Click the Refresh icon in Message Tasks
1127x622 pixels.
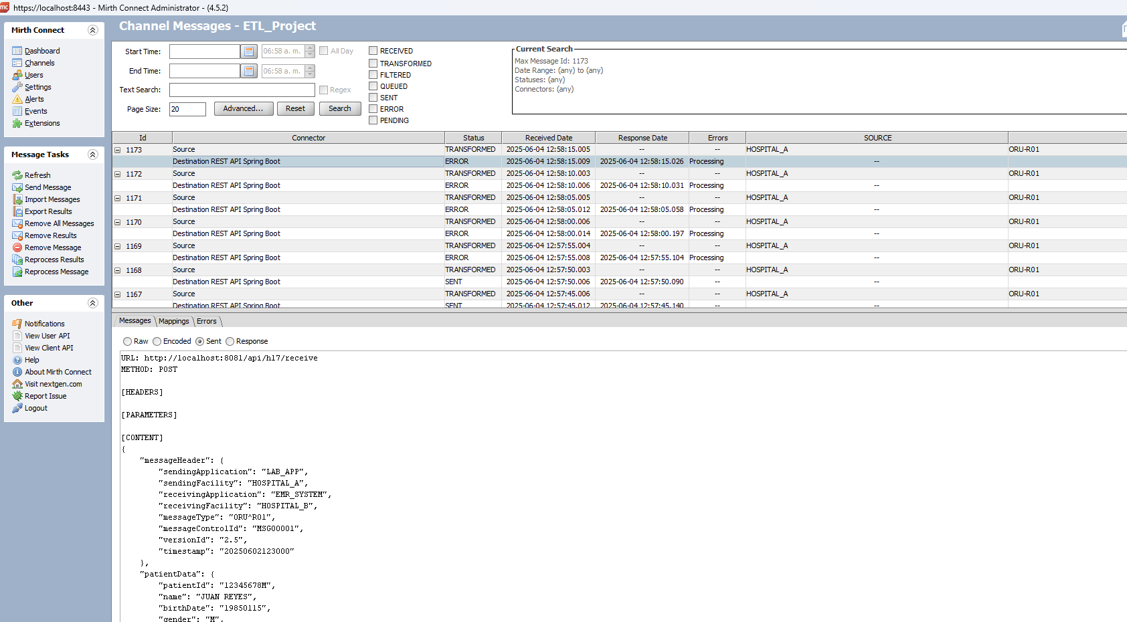pyautogui.click(x=17, y=175)
